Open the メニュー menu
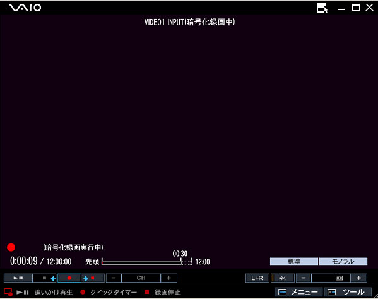The height and width of the screenshot is (299, 378). pyautogui.click(x=298, y=292)
